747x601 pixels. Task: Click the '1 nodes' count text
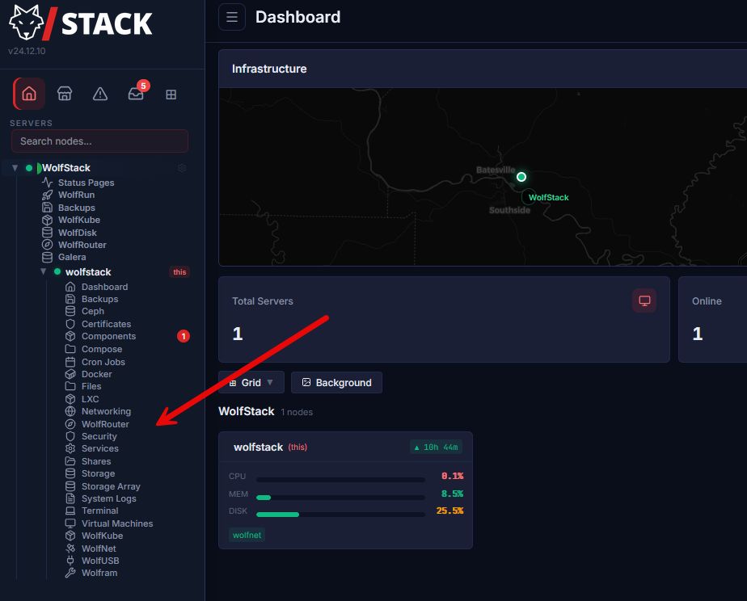[x=297, y=412]
